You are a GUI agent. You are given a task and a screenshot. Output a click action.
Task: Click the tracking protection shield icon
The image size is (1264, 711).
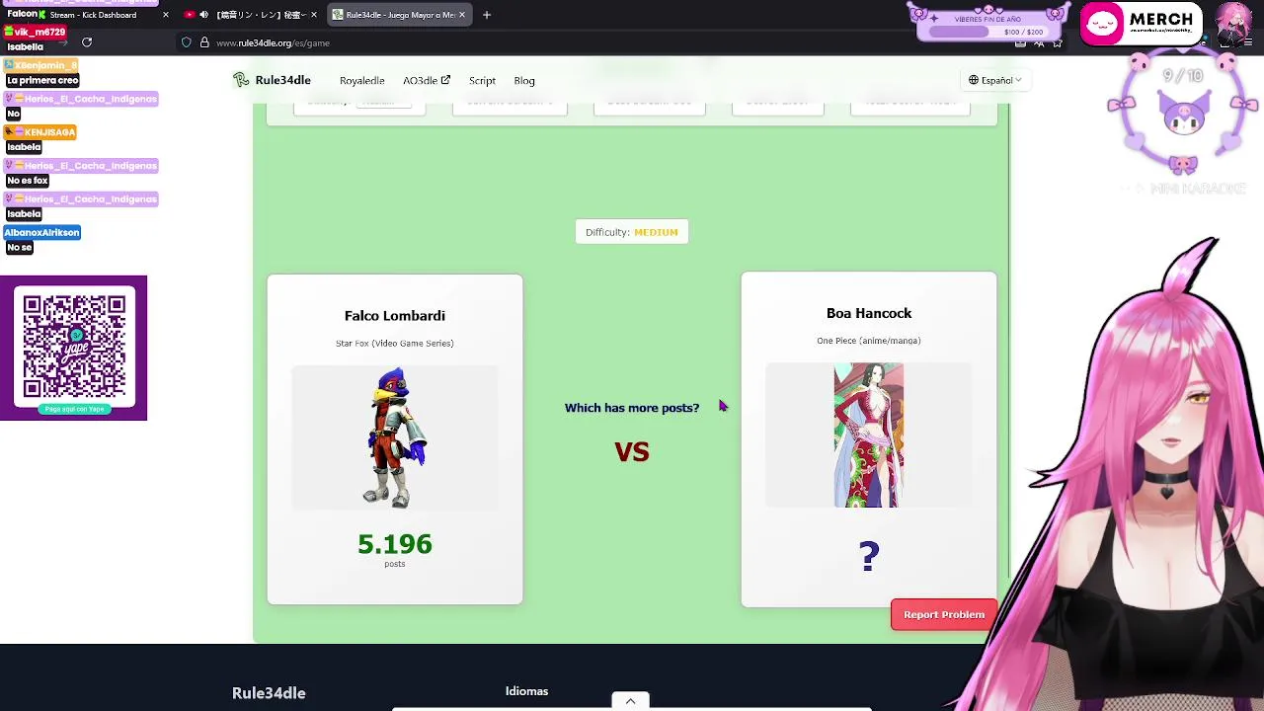point(186,42)
